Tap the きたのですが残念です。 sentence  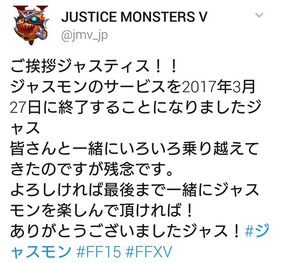pyautogui.click(x=91, y=170)
